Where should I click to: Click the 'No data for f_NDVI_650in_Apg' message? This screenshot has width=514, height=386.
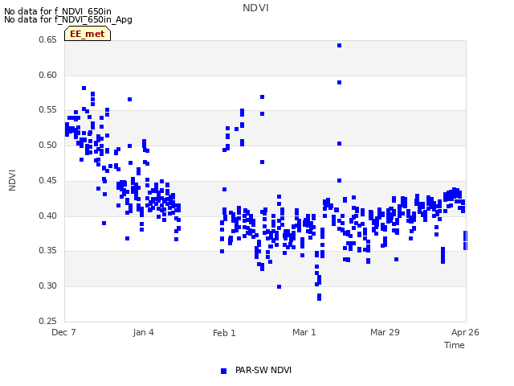[68, 19]
